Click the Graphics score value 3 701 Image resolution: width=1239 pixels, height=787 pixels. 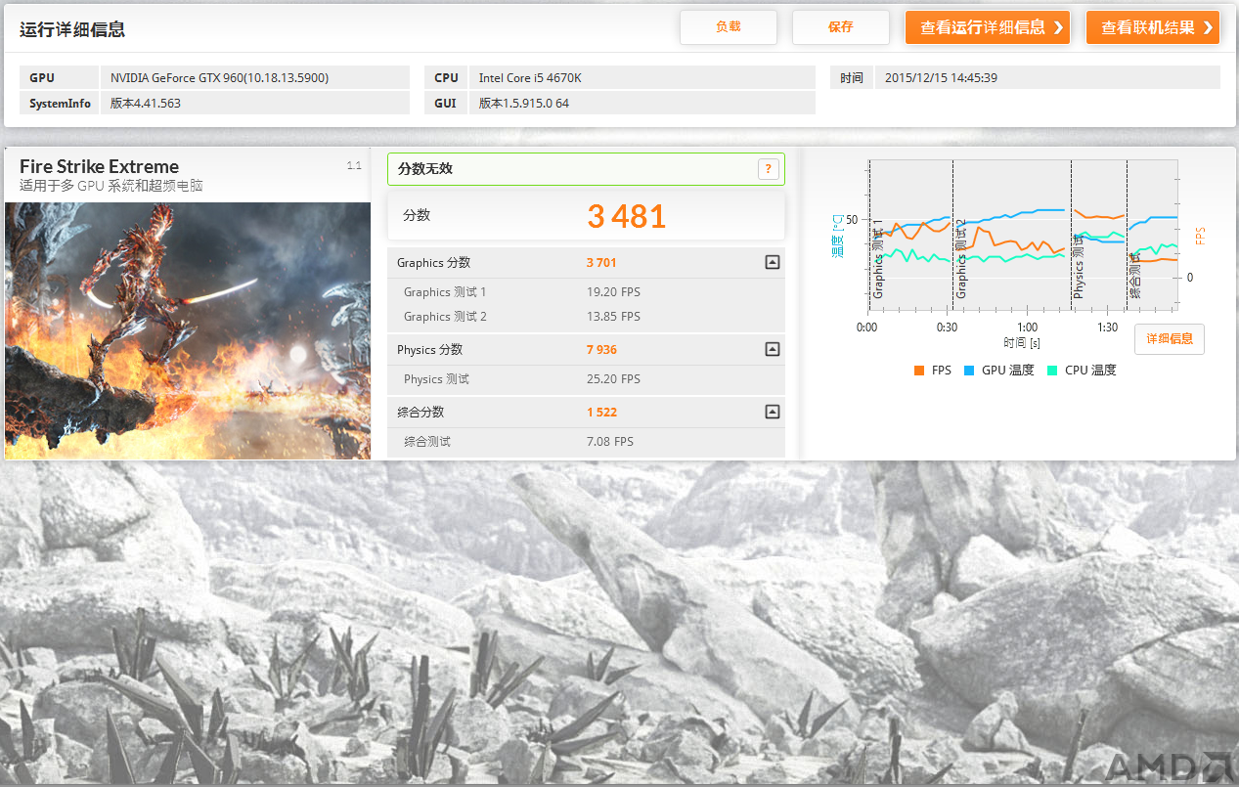[x=601, y=262]
